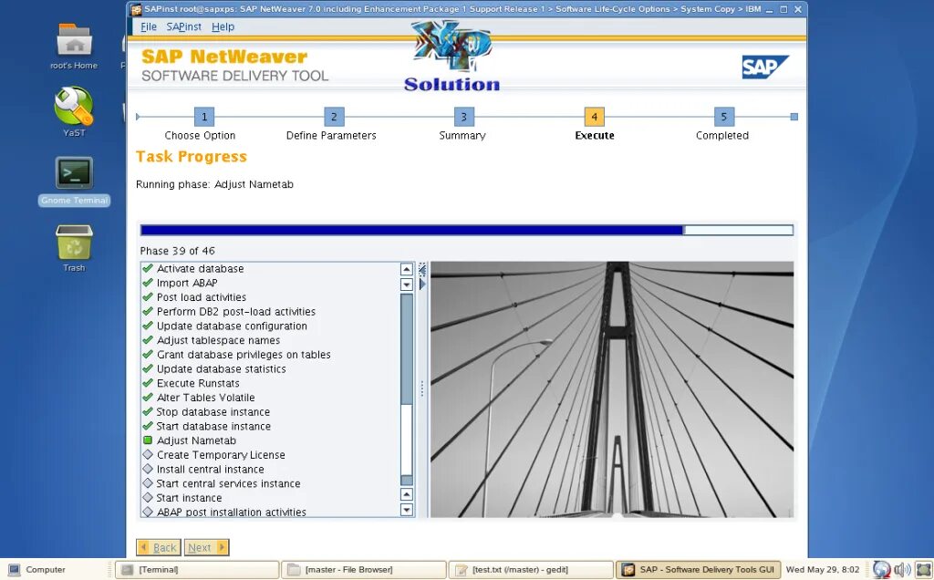This screenshot has height=580, width=934.
Task: Open the File menu
Action: click(149, 26)
